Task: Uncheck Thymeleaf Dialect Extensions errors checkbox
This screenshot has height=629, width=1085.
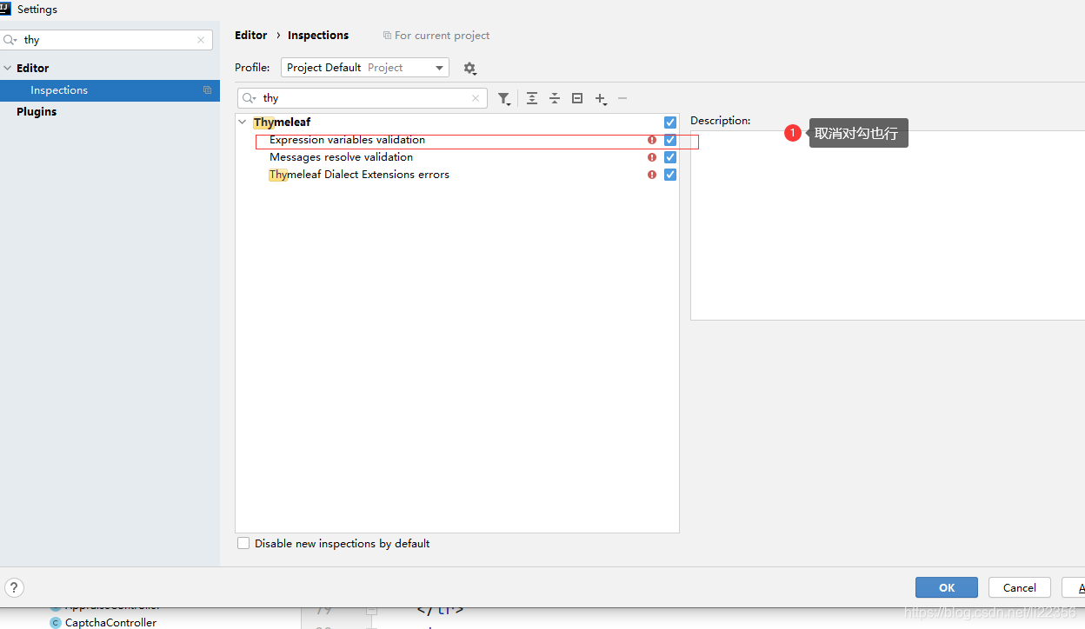Action: (x=670, y=175)
